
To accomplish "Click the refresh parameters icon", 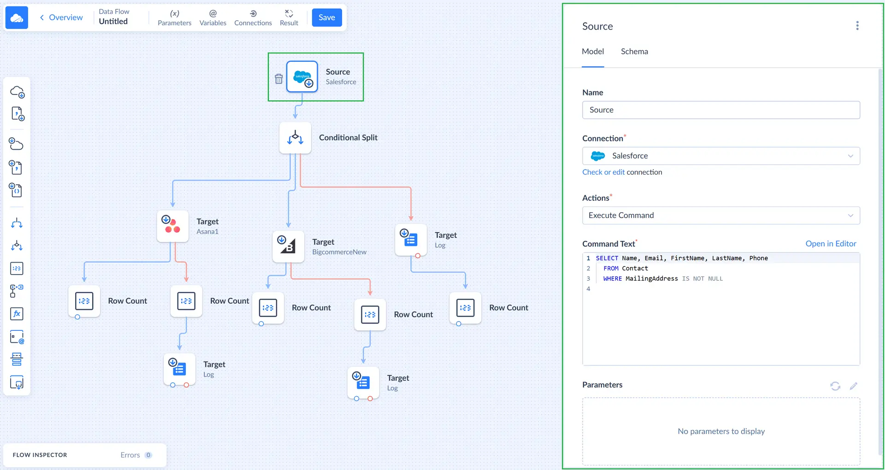I will 835,386.
